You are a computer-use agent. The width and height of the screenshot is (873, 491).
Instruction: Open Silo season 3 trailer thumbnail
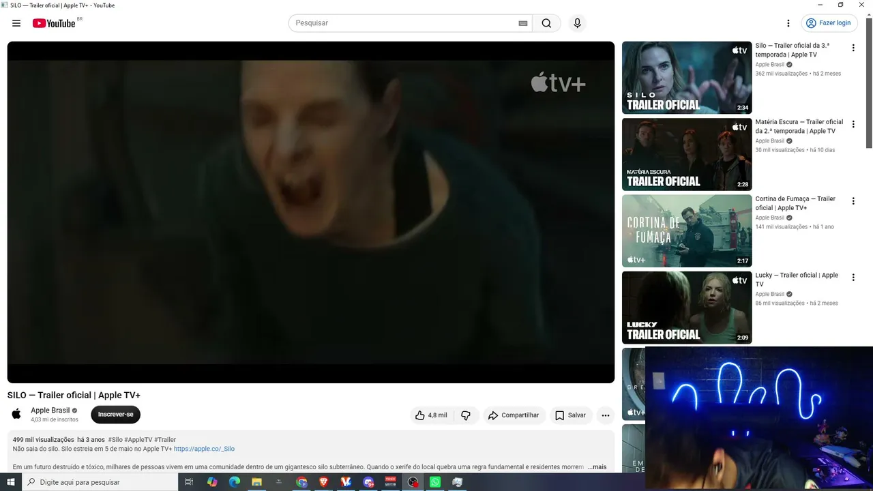687,78
